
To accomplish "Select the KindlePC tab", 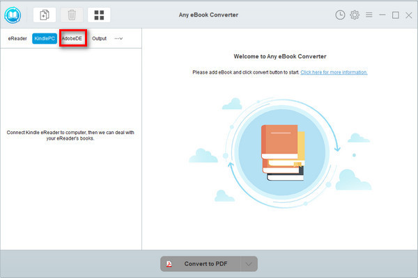I will pos(45,39).
